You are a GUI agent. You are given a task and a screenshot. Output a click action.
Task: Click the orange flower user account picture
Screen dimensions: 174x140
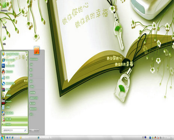point(37,50)
